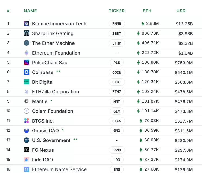Sort the table by ETH column header
Viewport: 202px width, 173px height.
pos(147,11)
